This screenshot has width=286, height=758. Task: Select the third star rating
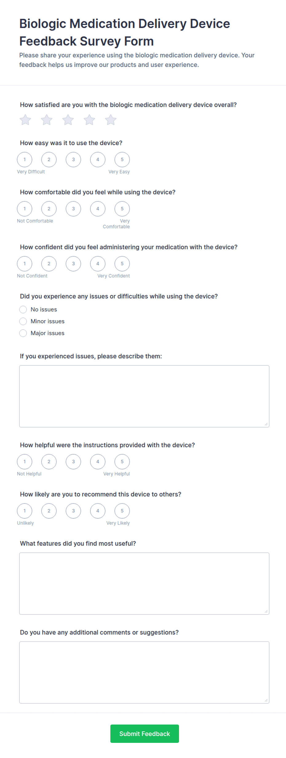tap(68, 120)
